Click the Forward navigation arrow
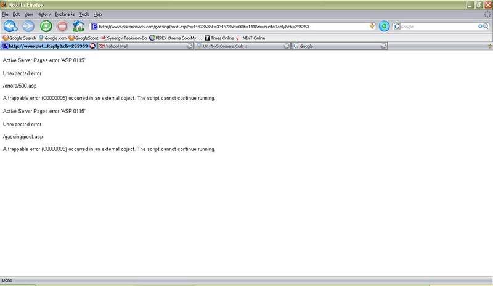The height and width of the screenshot is (286, 493). pos(28,27)
